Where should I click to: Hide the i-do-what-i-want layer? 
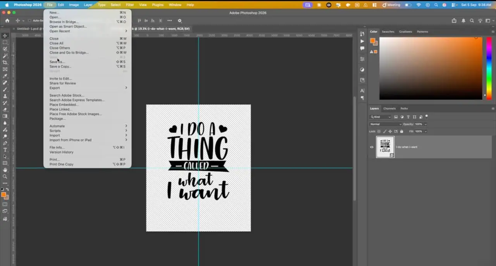coord(372,147)
